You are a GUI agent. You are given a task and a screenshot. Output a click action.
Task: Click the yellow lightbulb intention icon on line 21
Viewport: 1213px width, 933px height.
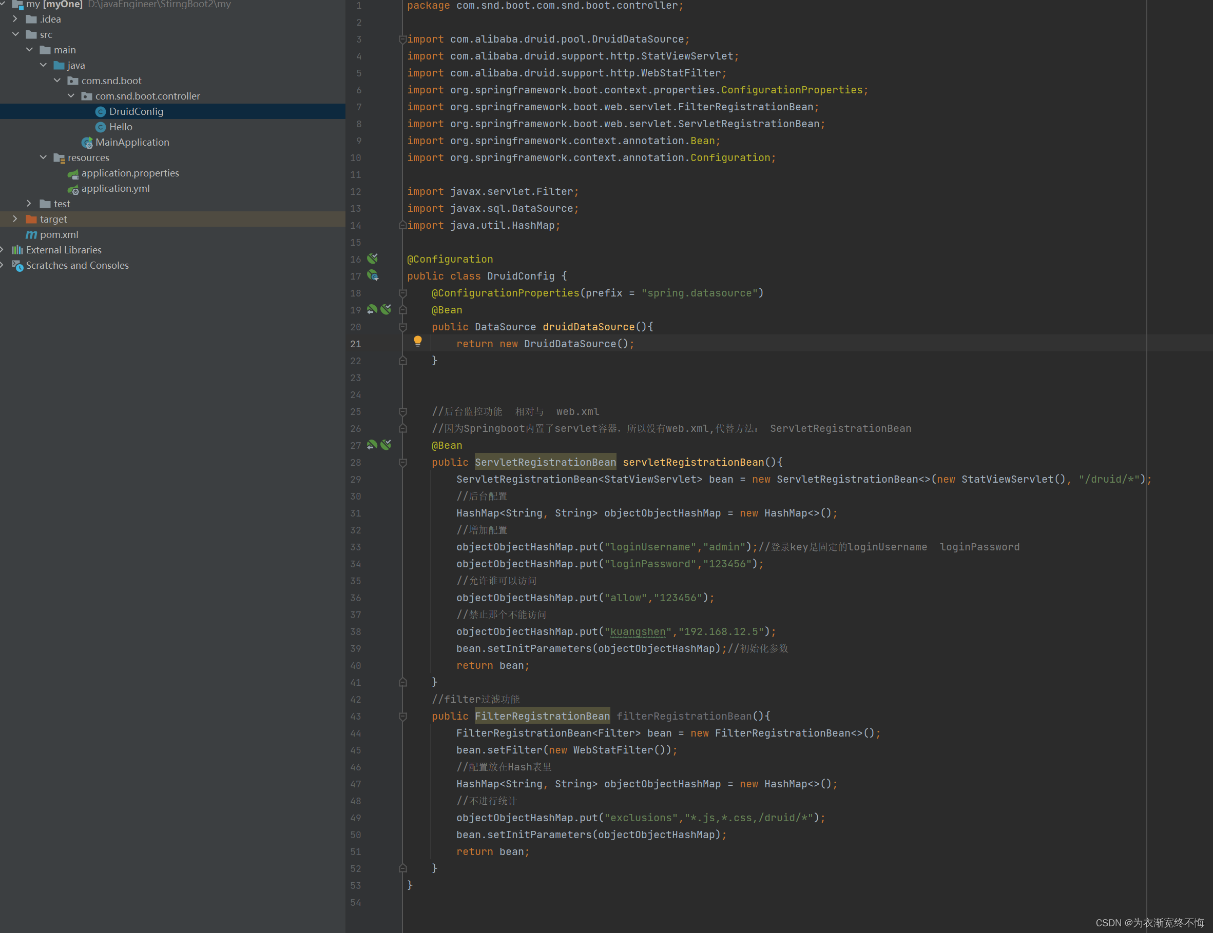pos(418,341)
